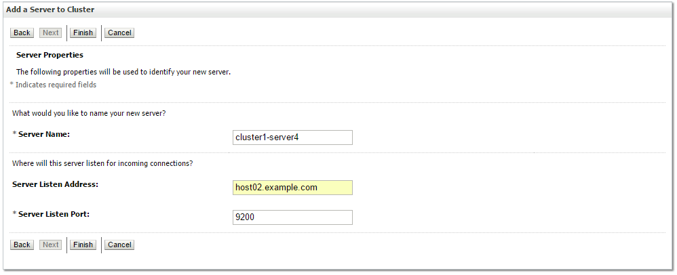
Task: Click the Server Listen Address label
Action: (x=55, y=184)
